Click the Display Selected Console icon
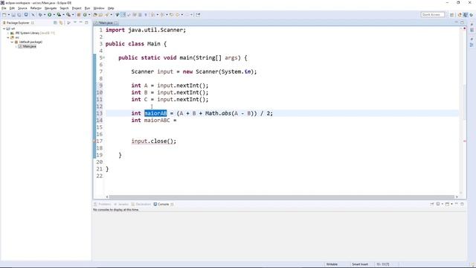Viewport: 476px width, 268px height. click(x=438, y=204)
